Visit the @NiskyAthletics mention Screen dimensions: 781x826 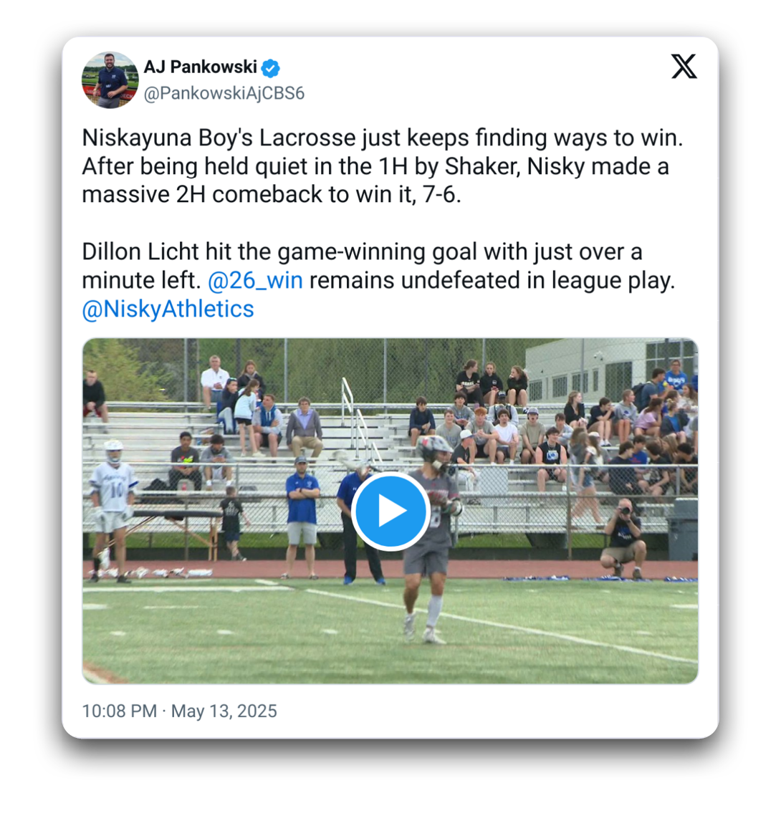pyautogui.click(x=168, y=309)
